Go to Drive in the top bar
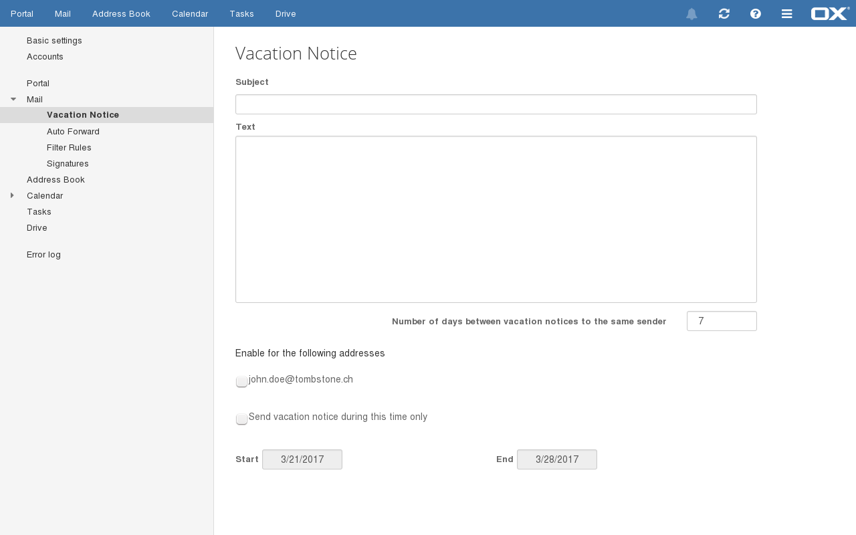 coord(286,13)
